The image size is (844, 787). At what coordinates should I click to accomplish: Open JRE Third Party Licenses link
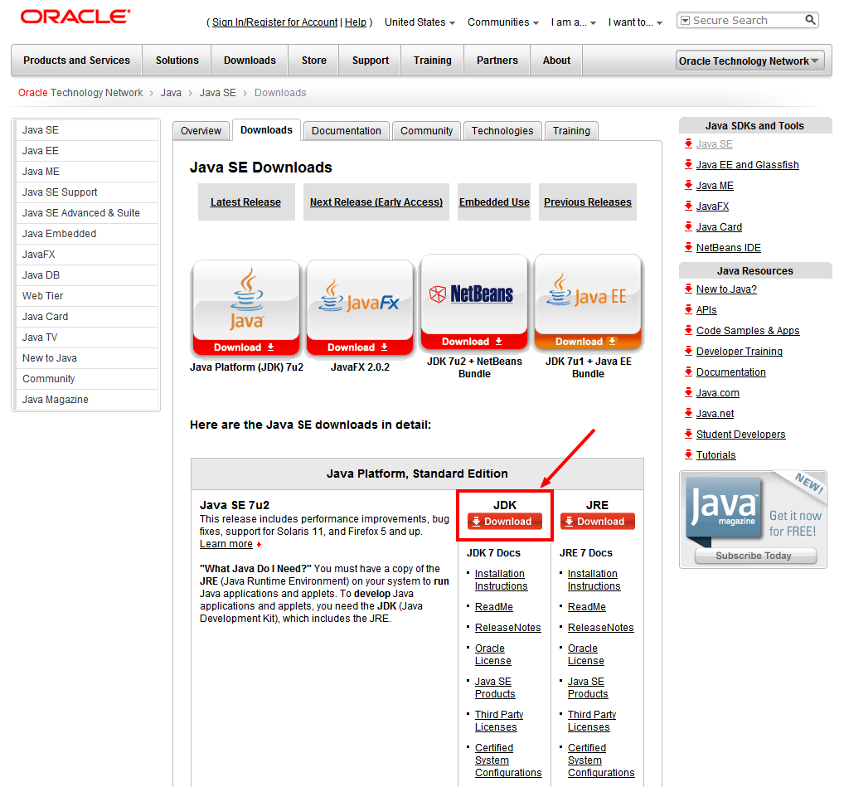coord(592,721)
